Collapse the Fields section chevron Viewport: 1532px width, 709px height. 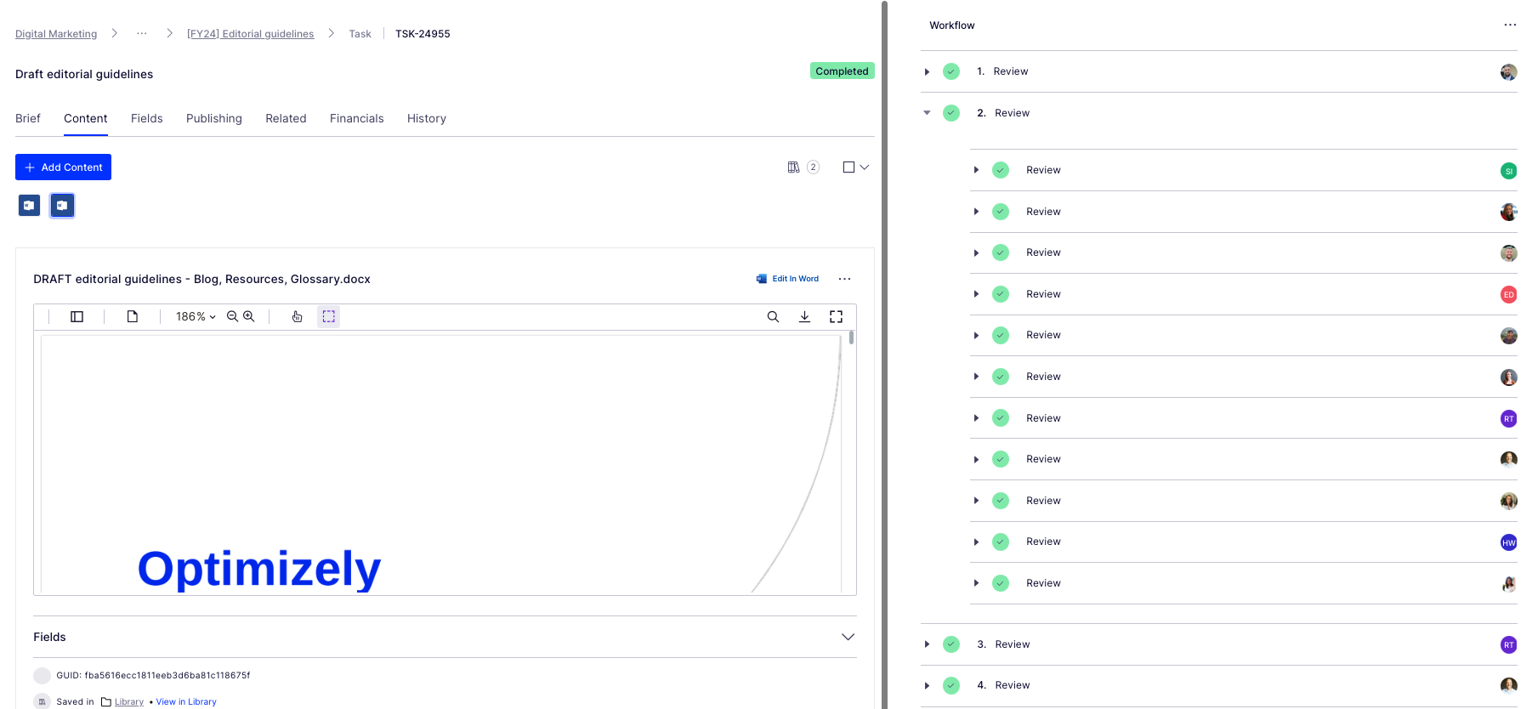click(848, 637)
